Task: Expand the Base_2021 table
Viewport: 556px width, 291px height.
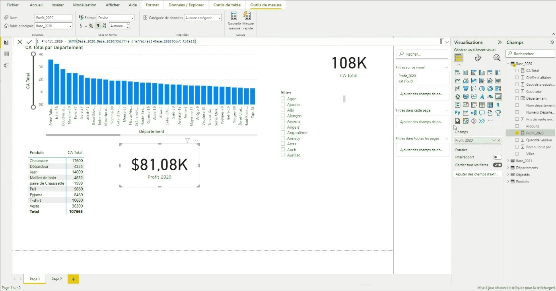Action: [x=508, y=161]
